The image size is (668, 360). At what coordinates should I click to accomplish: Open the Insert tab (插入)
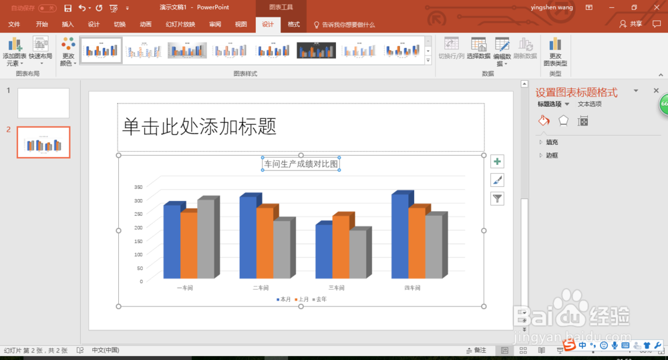coord(67,24)
